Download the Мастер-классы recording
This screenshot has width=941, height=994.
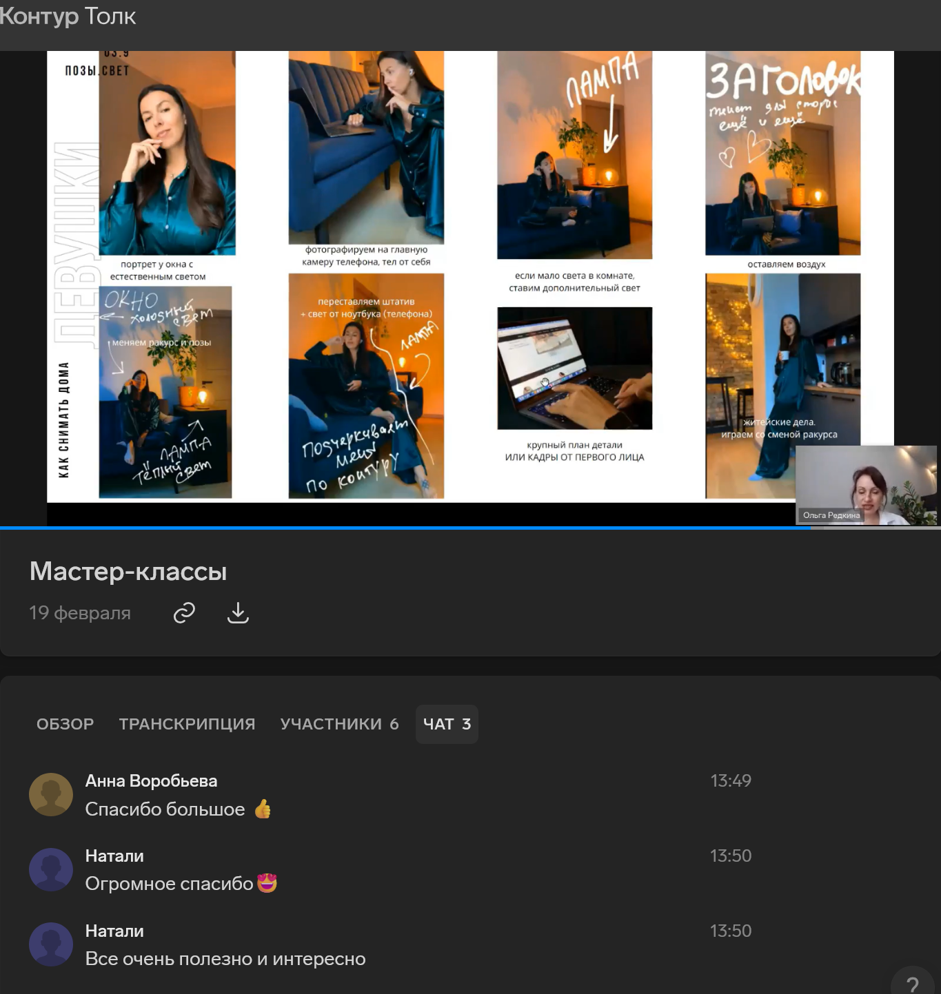pyautogui.click(x=238, y=612)
